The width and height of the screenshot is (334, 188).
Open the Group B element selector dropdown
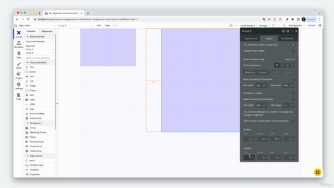75,26
